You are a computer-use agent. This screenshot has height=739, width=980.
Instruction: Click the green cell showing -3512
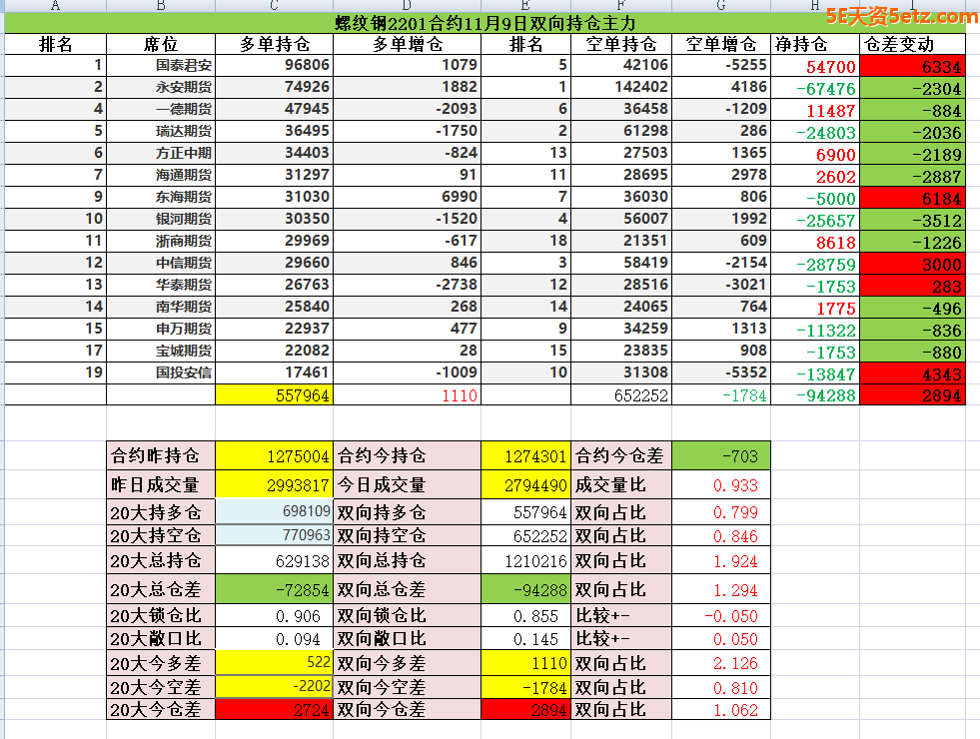(912, 220)
